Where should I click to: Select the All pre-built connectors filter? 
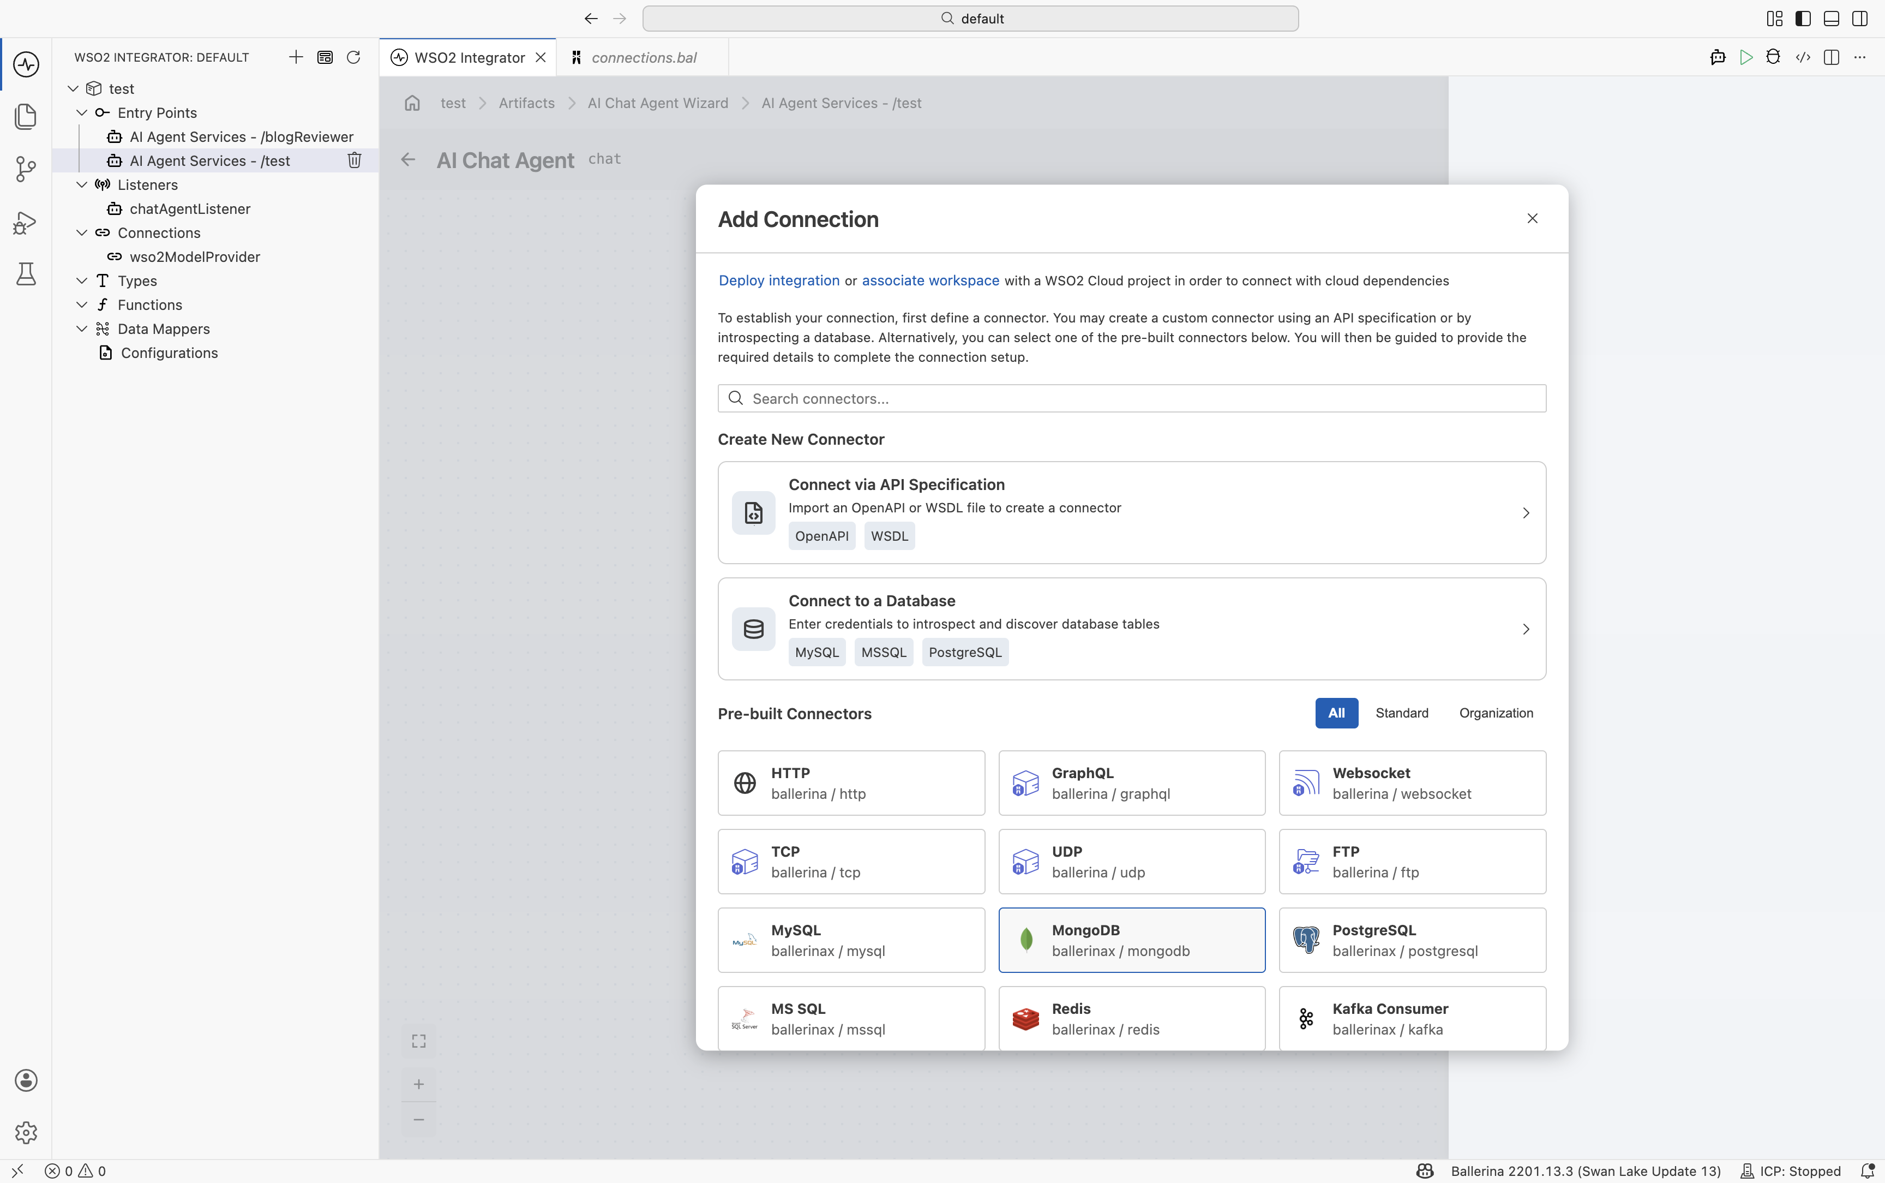(1336, 713)
